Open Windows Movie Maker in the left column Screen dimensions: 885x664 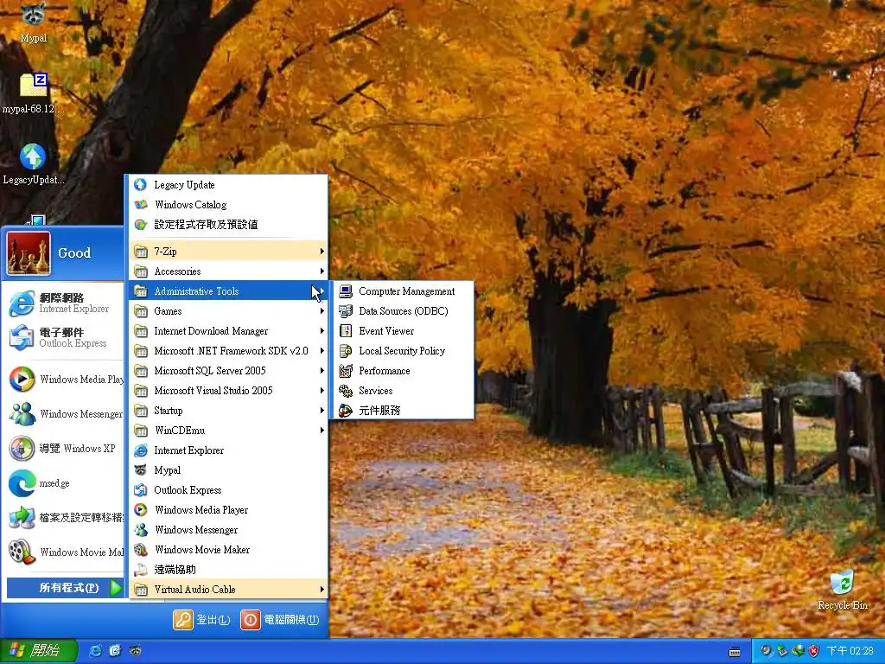tap(64, 552)
